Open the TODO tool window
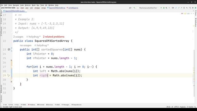 (23, 105)
